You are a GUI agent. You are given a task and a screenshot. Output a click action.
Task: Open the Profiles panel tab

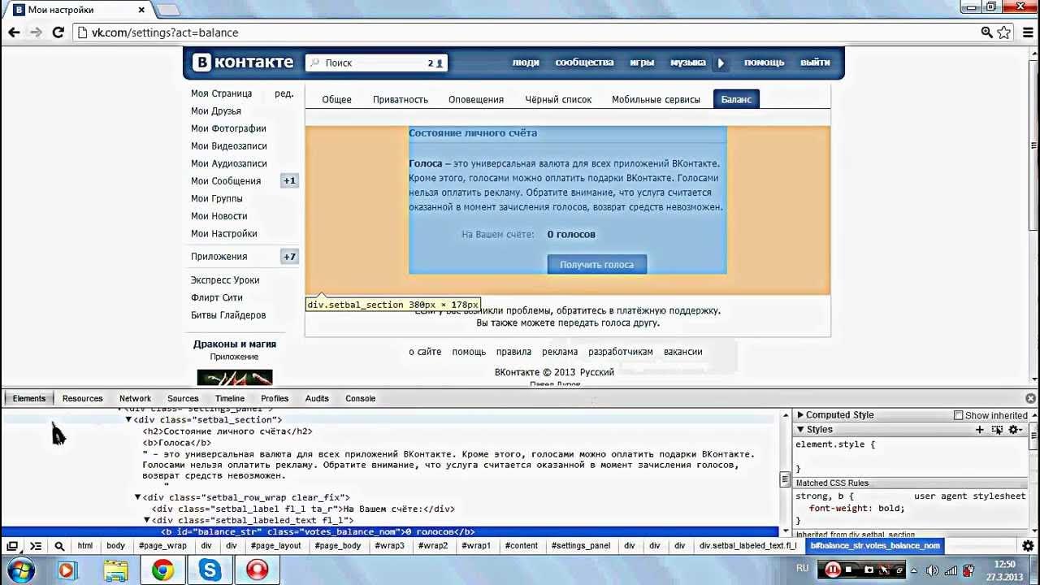pos(275,398)
